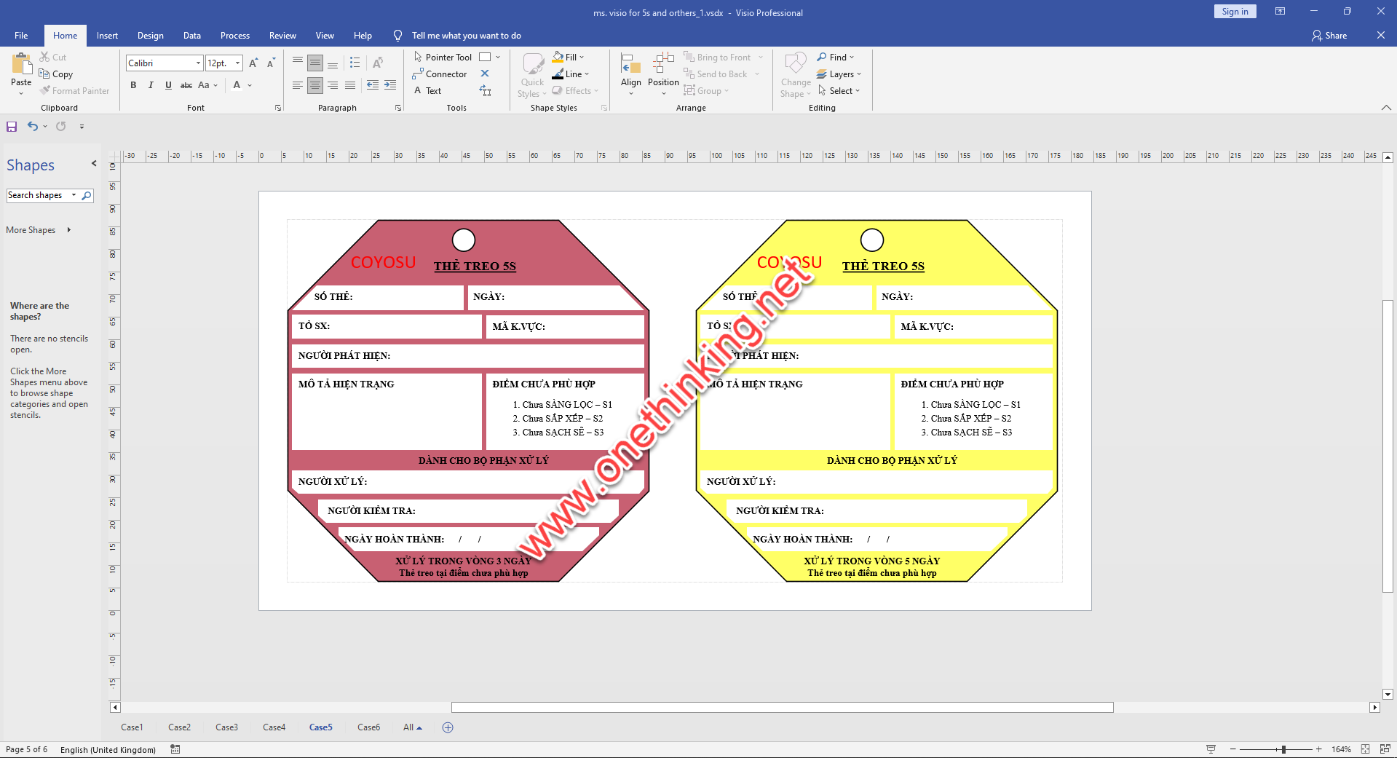
Task: Click the Sign in button
Action: point(1234,11)
